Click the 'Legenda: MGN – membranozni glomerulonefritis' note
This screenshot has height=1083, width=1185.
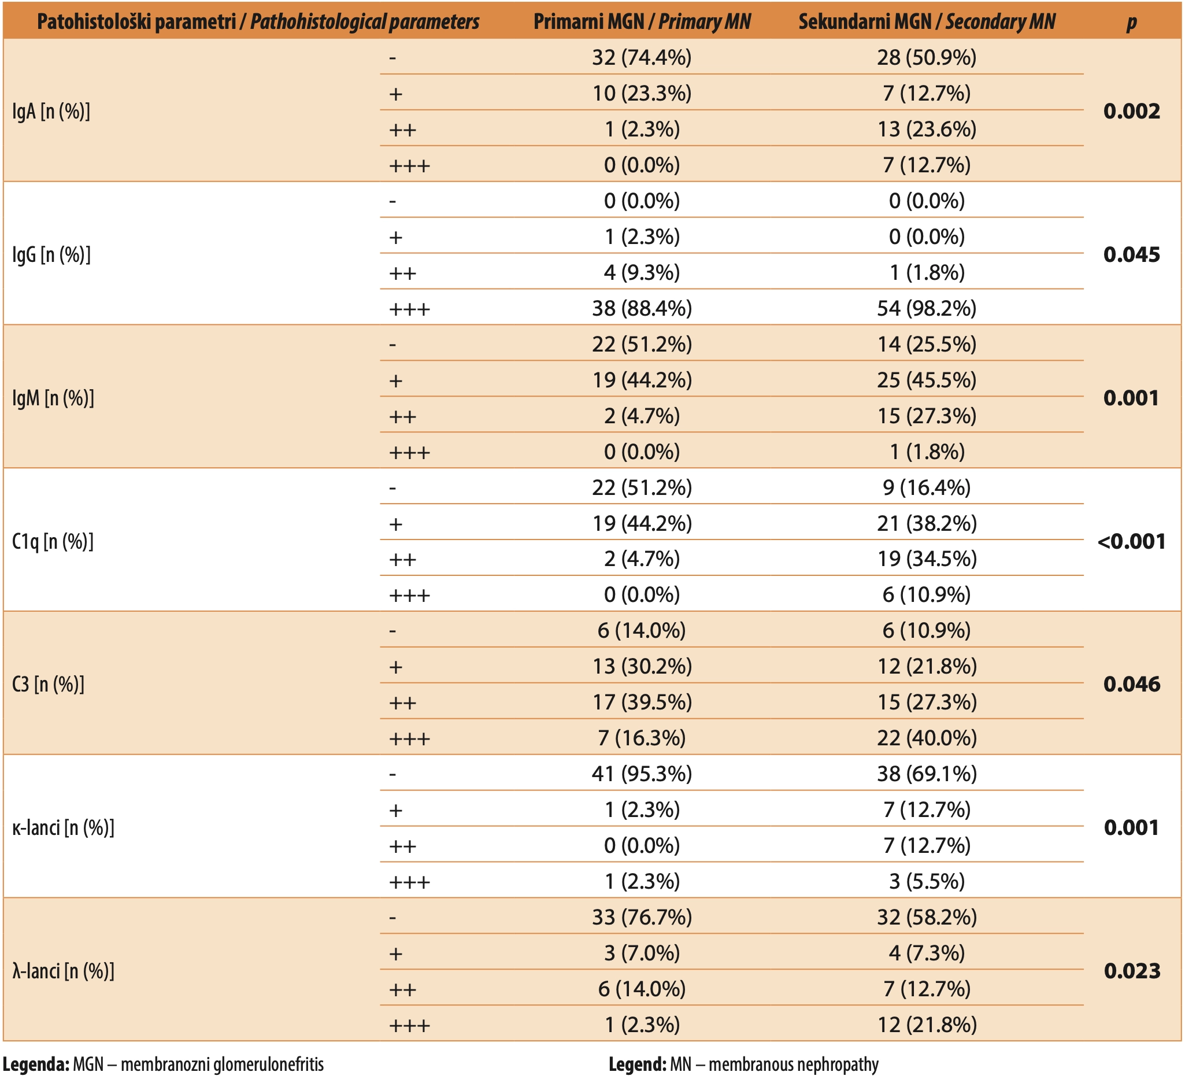tap(164, 1064)
